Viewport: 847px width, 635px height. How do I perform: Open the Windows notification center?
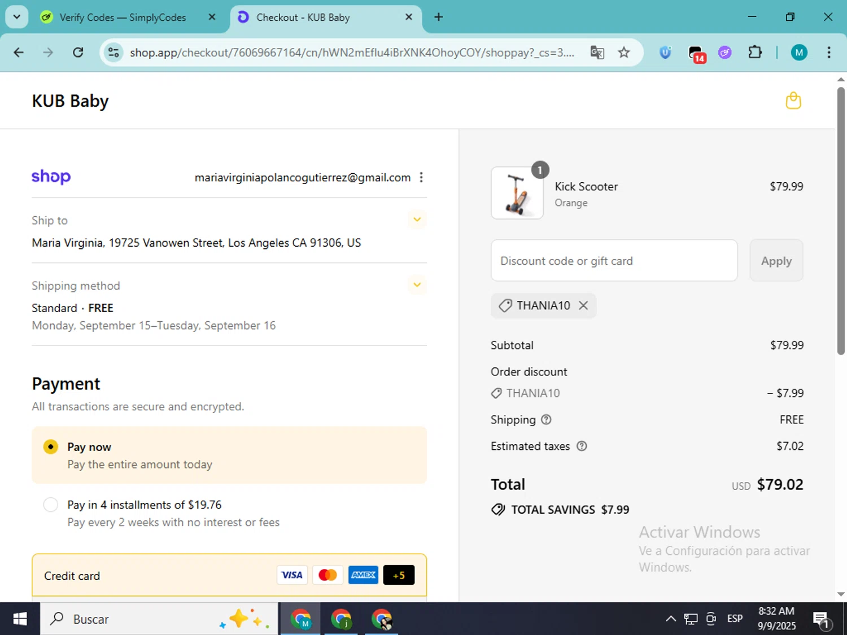822,619
